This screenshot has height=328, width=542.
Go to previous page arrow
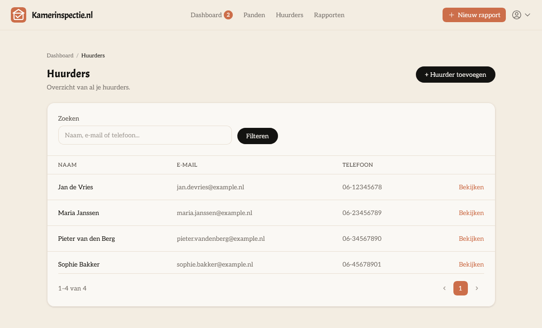pyautogui.click(x=444, y=288)
